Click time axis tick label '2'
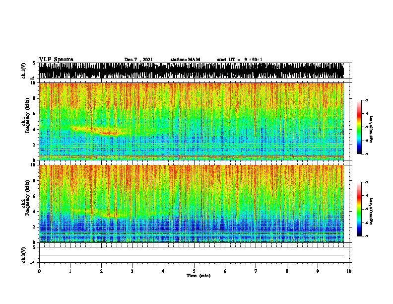The width and height of the screenshot is (393, 304). (x=101, y=271)
